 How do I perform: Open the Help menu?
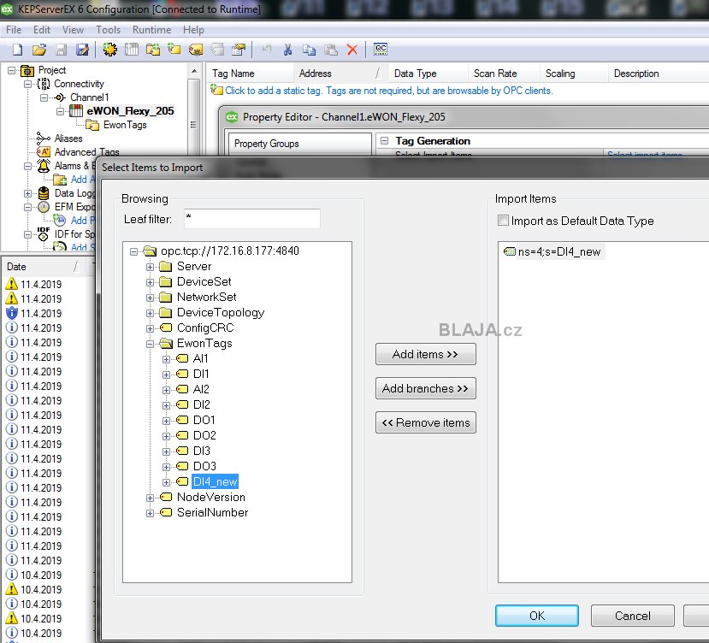tap(193, 30)
